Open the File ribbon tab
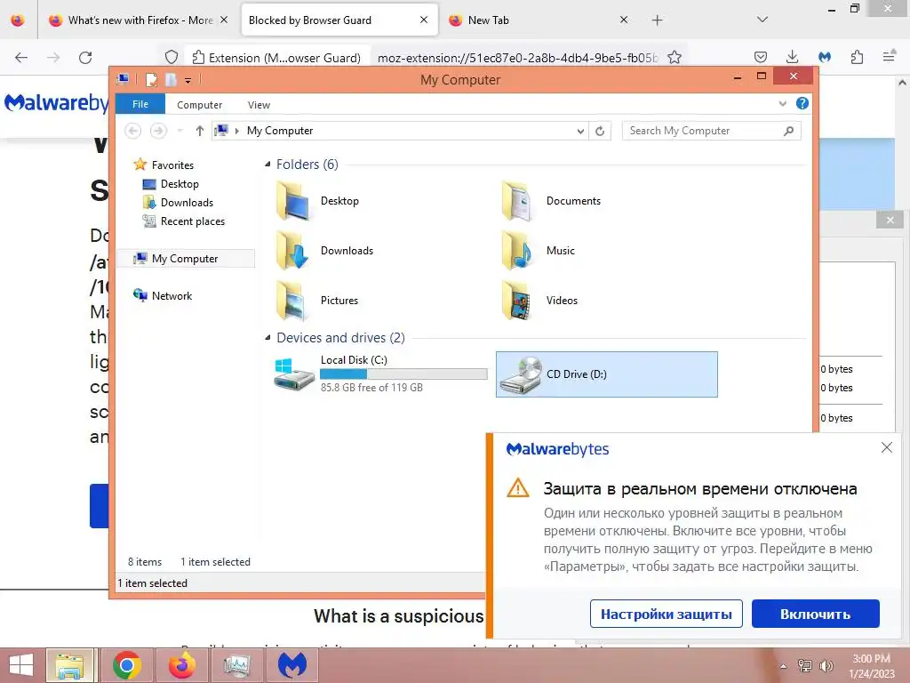 [140, 104]
